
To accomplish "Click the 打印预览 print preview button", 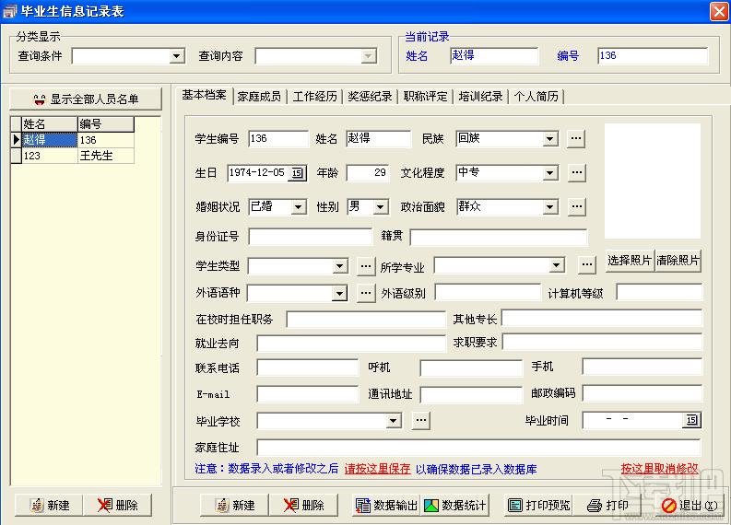I will (x=538, y=505).
